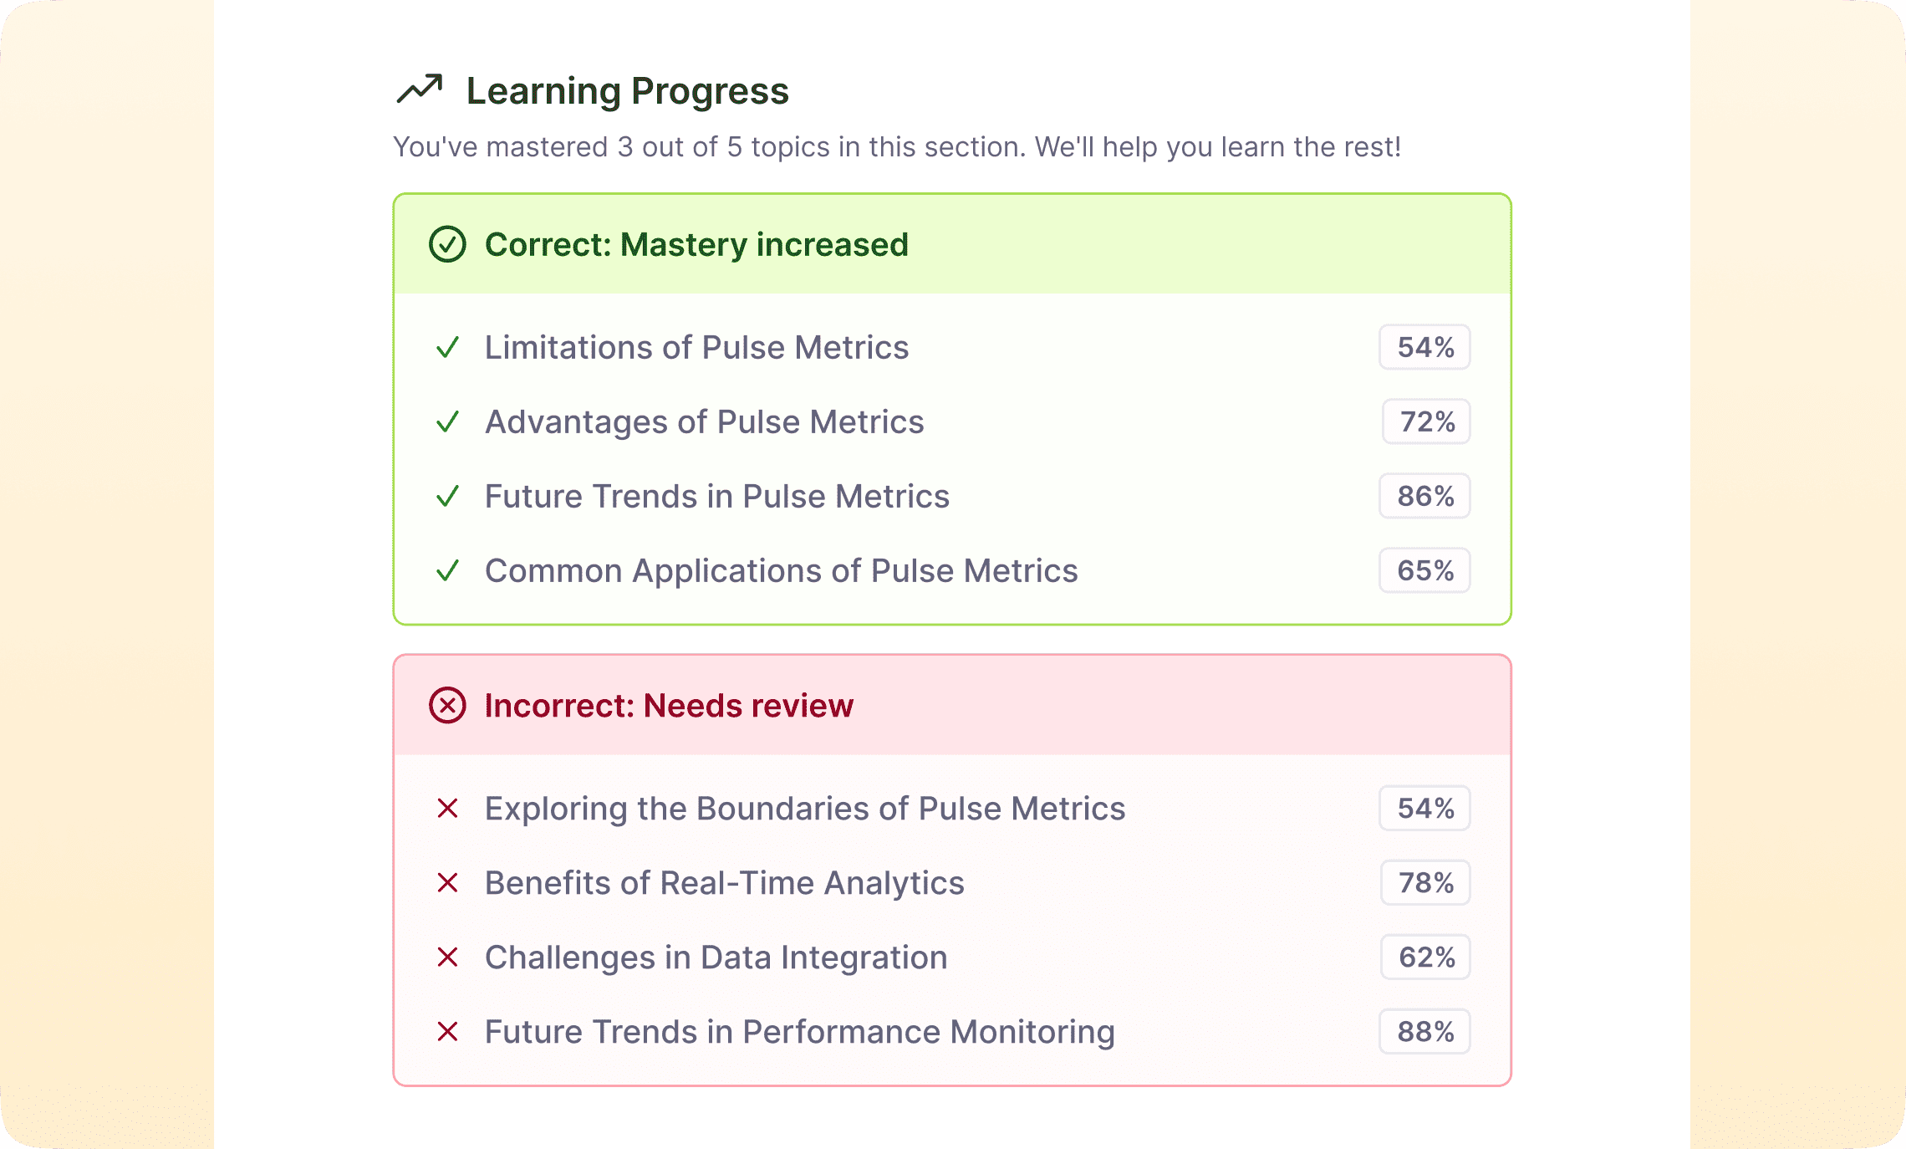The width and height of the screenshot is (1906, 1149).
Task: Toggle the X mark for Exploring the Boundaries topic
Action: click(x=448, y=809)
